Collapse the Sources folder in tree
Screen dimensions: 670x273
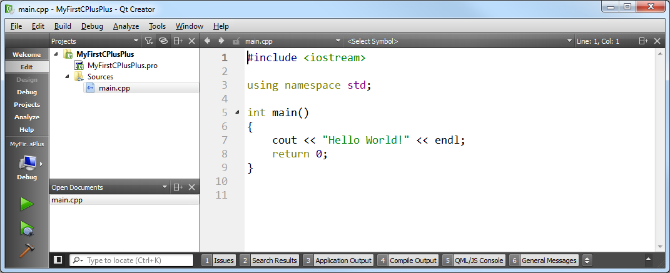tap(68, 77)
